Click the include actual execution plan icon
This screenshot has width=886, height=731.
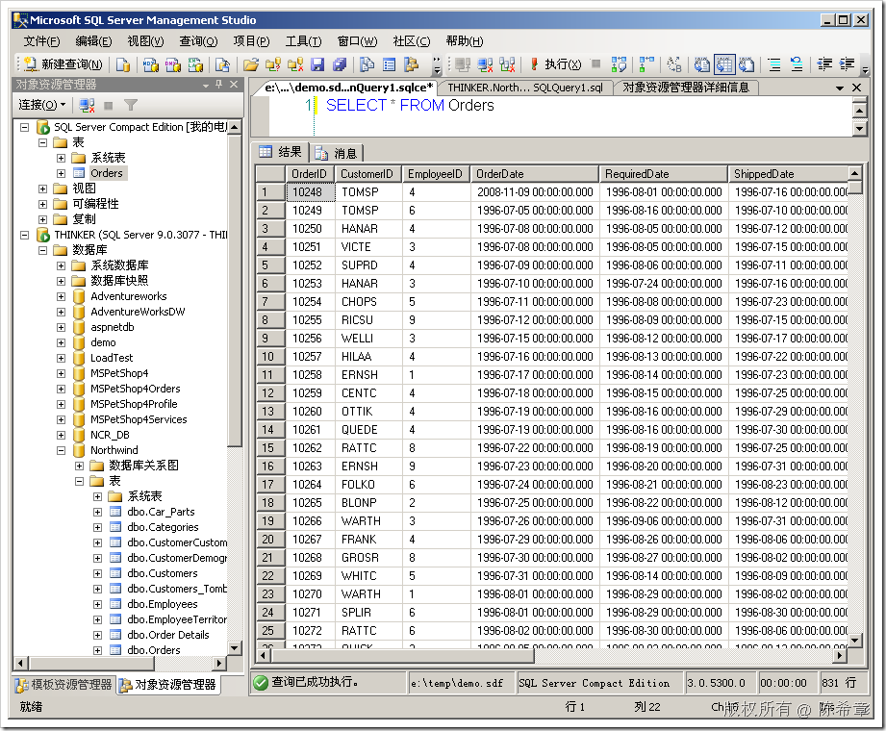[x=646, y=64]
